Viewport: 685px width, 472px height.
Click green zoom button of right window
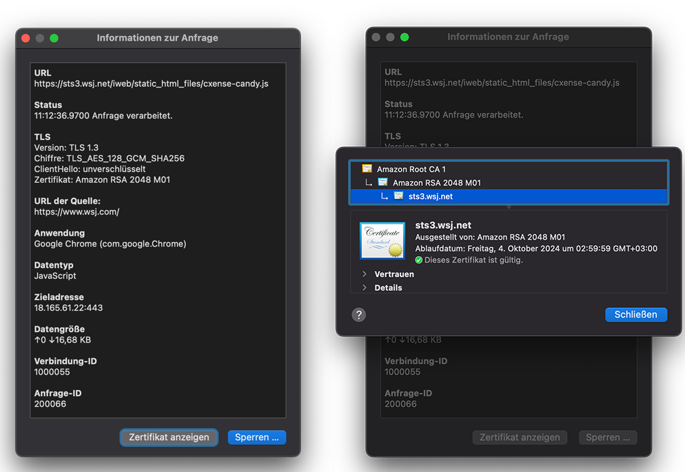(404, 37)
